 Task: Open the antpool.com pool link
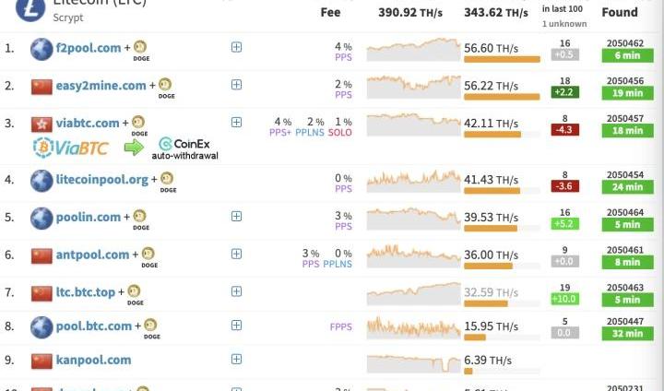[92, 255]
